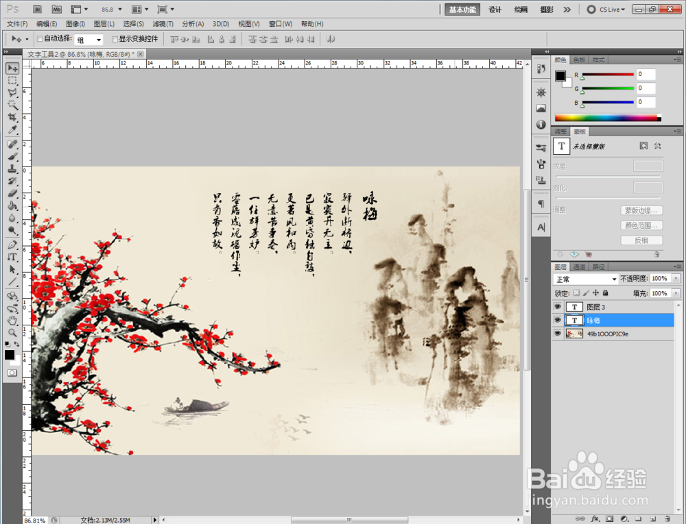Open the fill 填充 slider arrow
Image resolution: width=686 pixels, height=524 pixels.
676,293
